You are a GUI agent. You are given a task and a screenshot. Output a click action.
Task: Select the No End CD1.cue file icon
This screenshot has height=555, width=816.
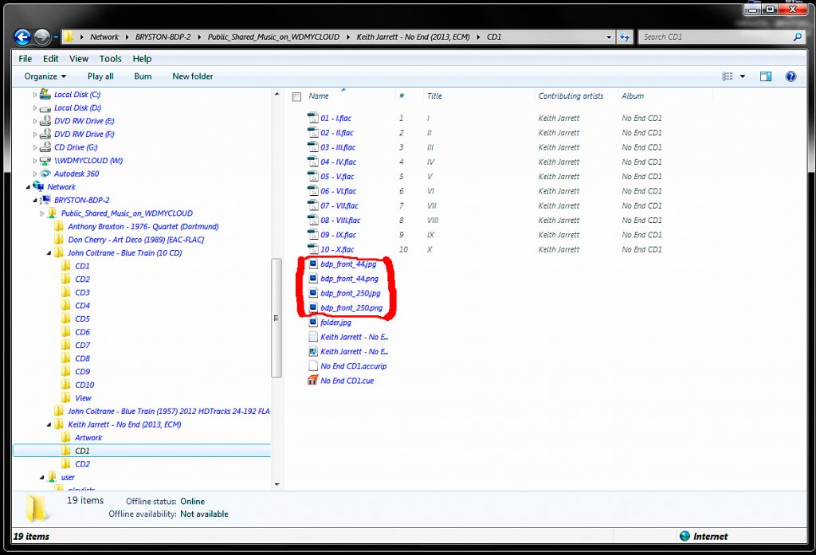[312, 381]
